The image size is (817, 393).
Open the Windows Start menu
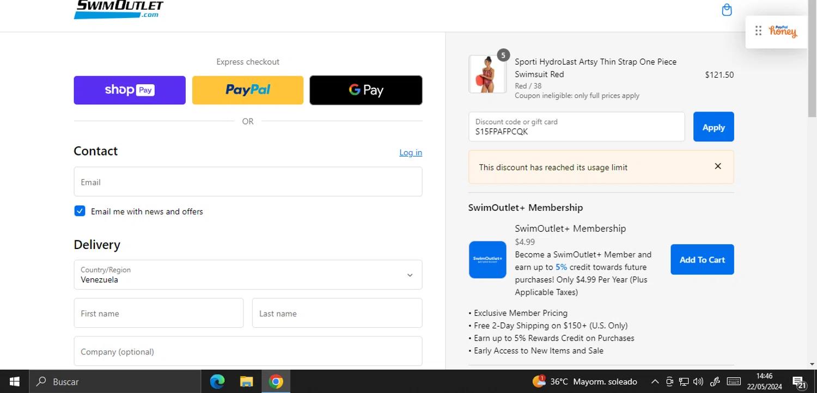(x=15, y=382)
